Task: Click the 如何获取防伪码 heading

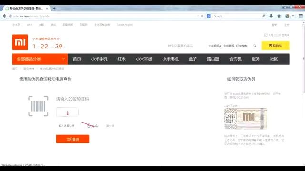Action: (x=241, y=79)
